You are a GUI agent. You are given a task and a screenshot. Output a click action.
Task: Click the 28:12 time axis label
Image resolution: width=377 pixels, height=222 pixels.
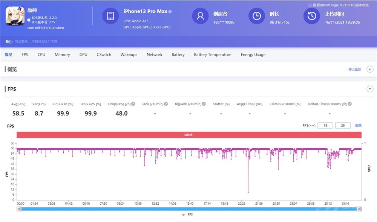tap(328, 204)
